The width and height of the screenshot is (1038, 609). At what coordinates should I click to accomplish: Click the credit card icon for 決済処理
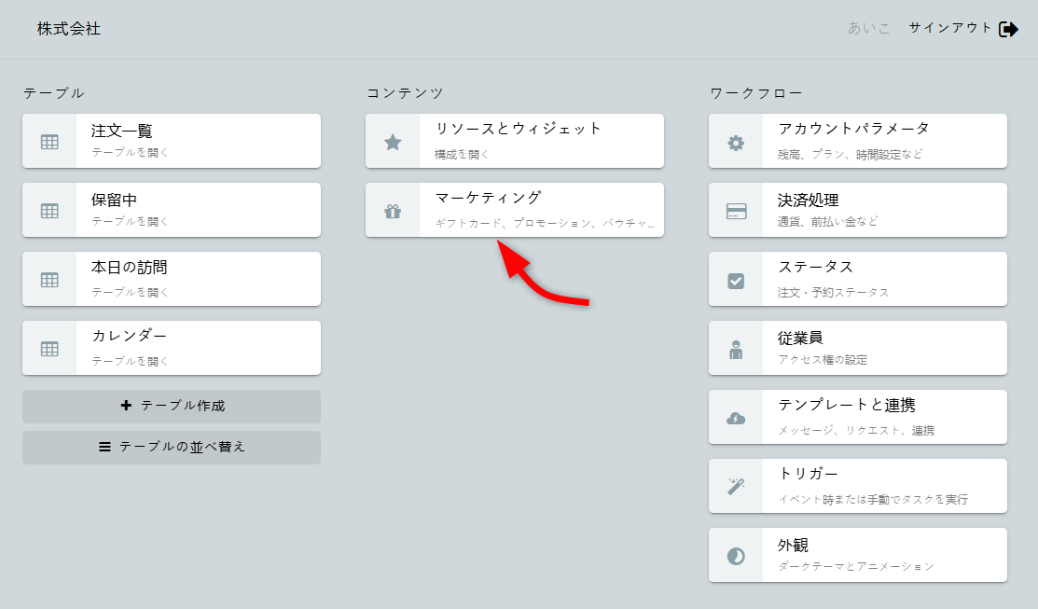click(736, 211)
